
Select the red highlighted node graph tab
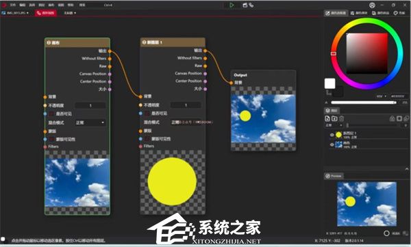46,13
